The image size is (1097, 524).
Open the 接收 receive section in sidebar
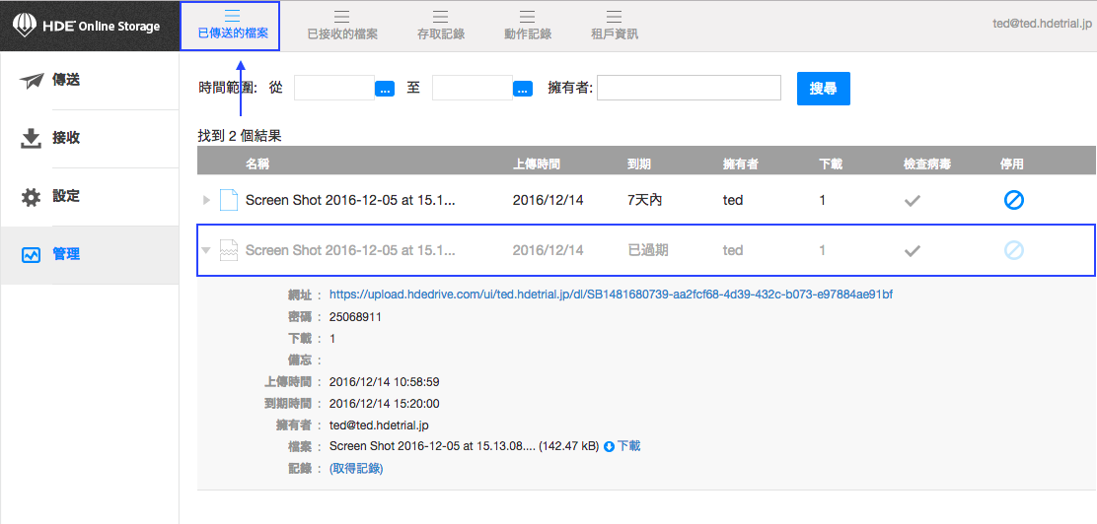click(x=90, y=138)
